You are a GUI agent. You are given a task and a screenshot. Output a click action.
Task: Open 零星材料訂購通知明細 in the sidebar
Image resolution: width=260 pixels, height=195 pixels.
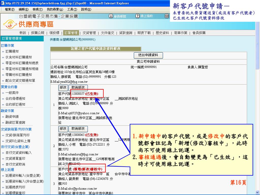tap(22, 69)
